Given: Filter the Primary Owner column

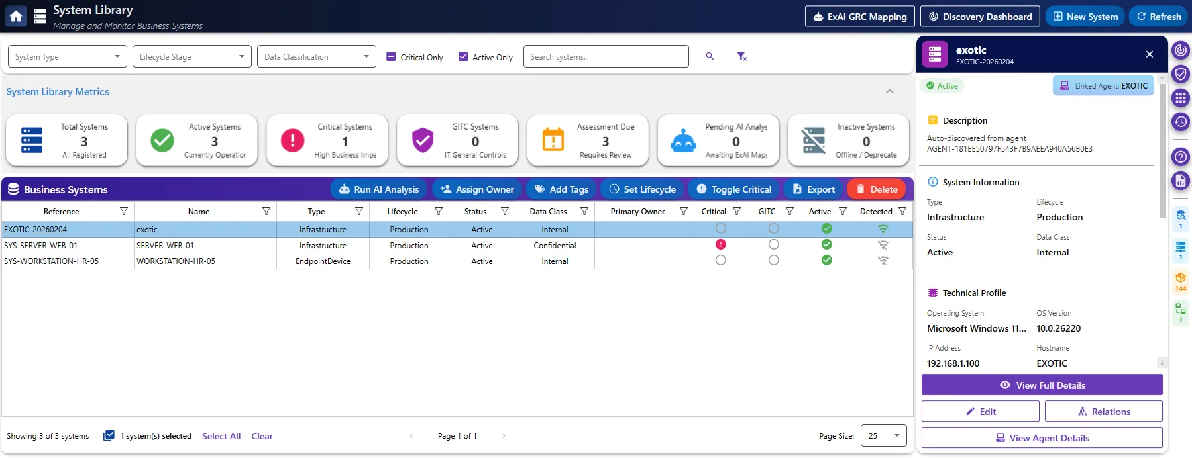Looking at the screenshot, I should [x=684, y=211].
